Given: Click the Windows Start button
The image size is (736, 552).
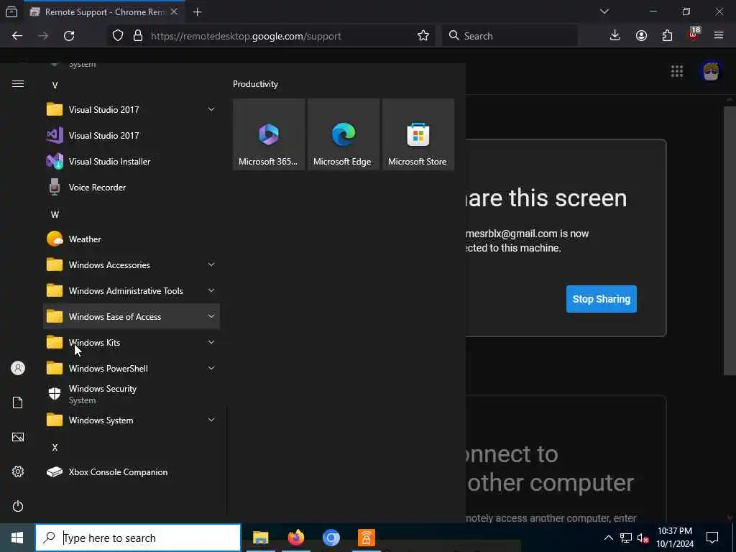Looking at the screenshot, I should (17, 538).
